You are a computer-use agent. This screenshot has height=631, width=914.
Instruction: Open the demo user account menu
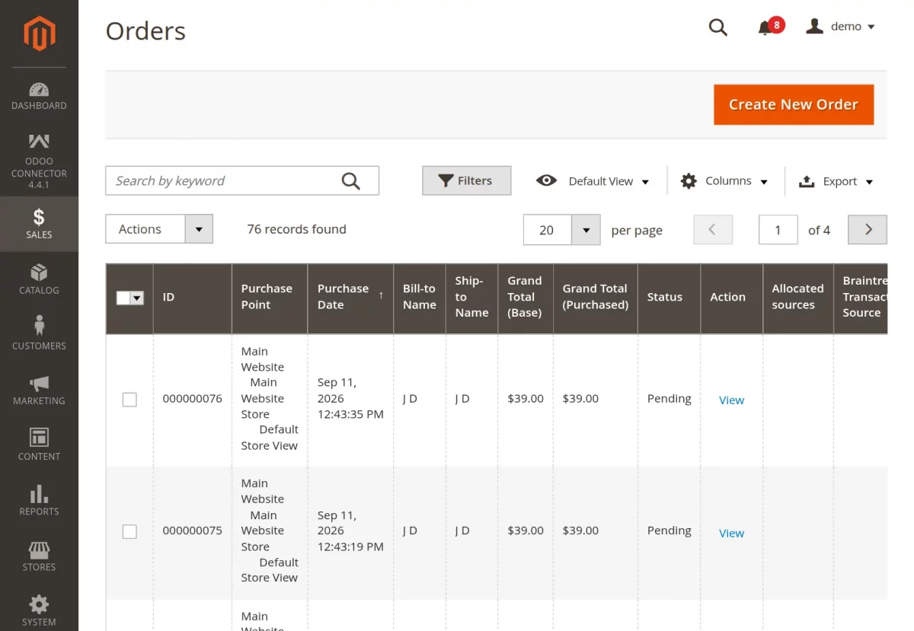point(841,27)
